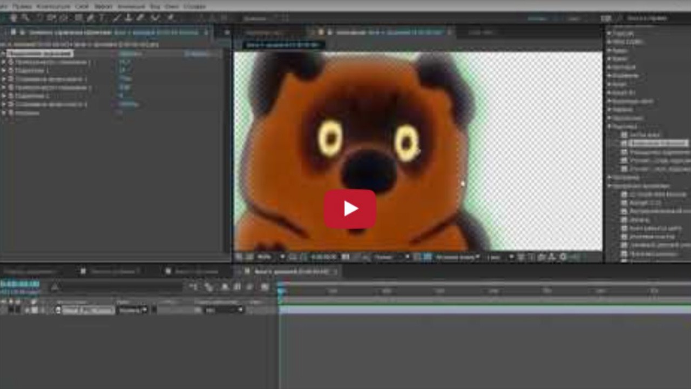Open the composition mini-flowchart in timeline

coord(193,287)
